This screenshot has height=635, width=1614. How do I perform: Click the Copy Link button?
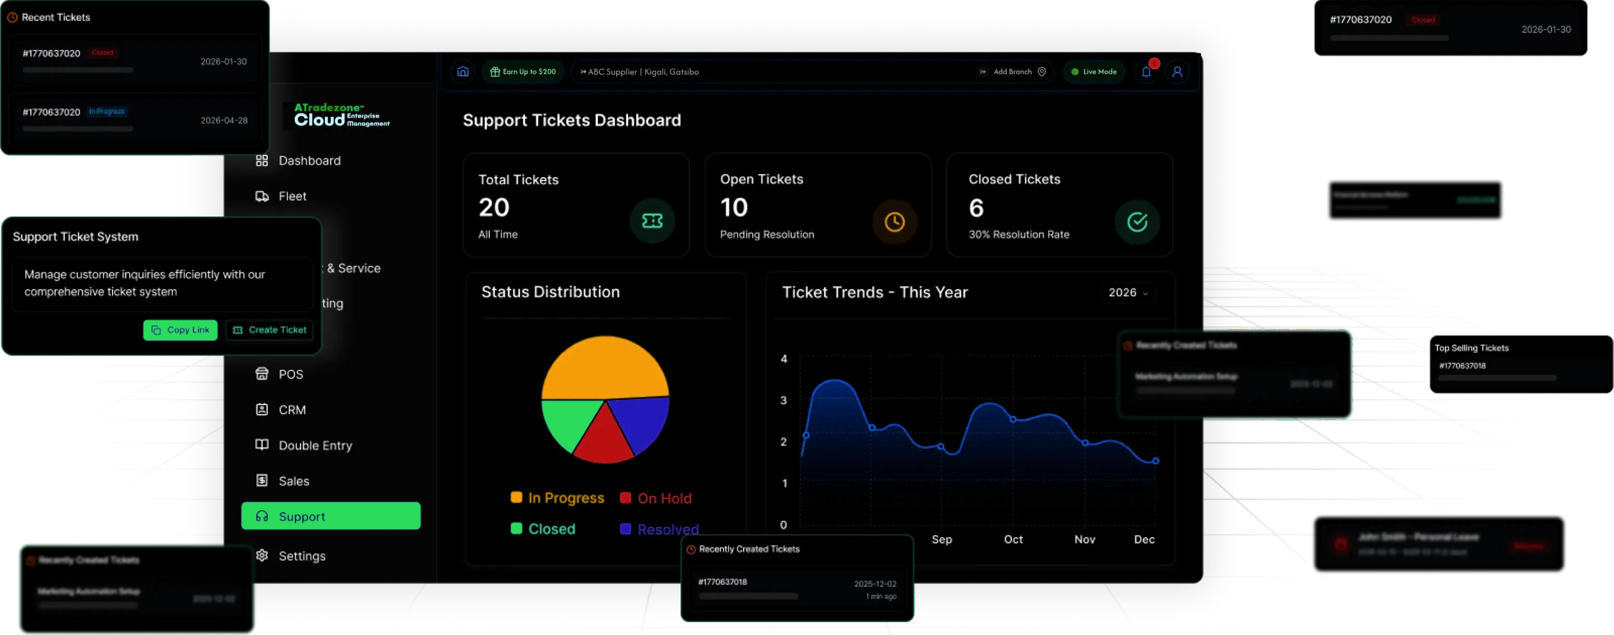click(x=181, y=330)
